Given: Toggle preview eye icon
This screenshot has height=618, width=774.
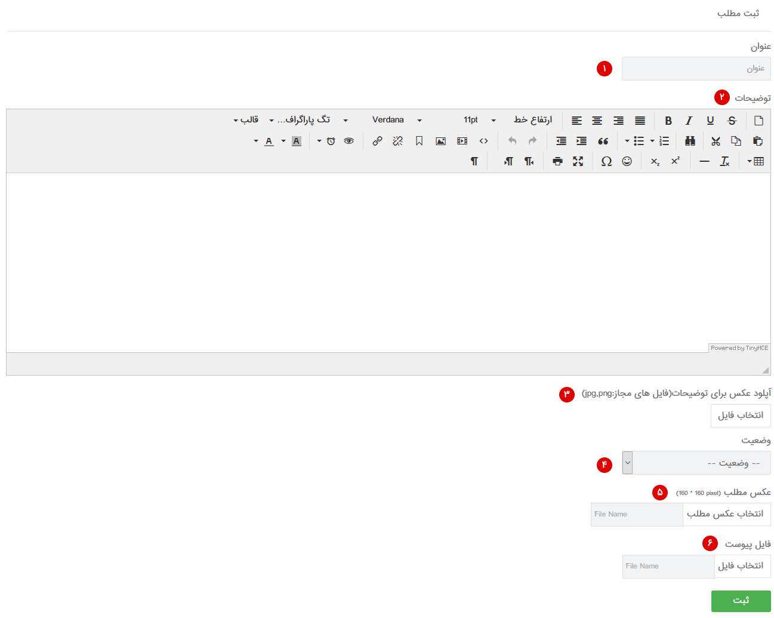Looking at the screenshot, I should 349,141.
